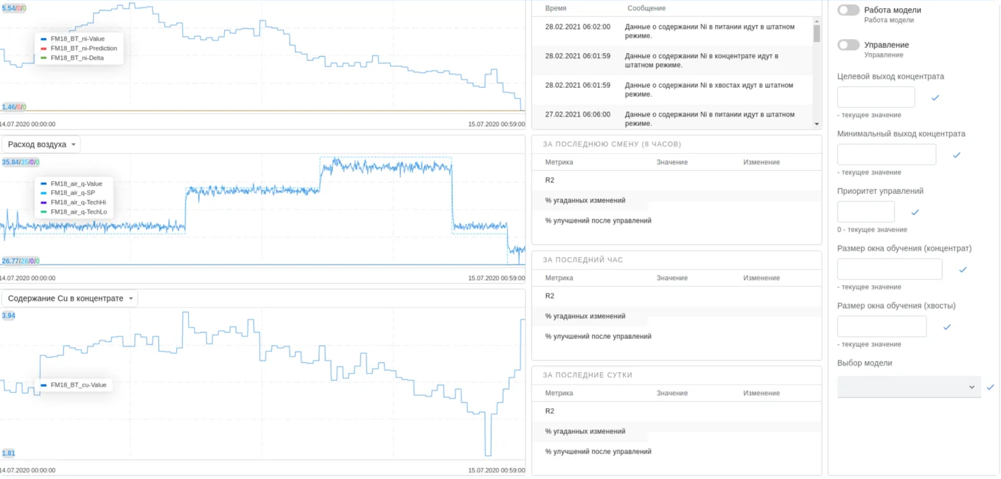The height and width of the screenshot is (479, 1001).
Task: Click Размер окна обучения (хвосты) input
Action: (x=882, y=327)
